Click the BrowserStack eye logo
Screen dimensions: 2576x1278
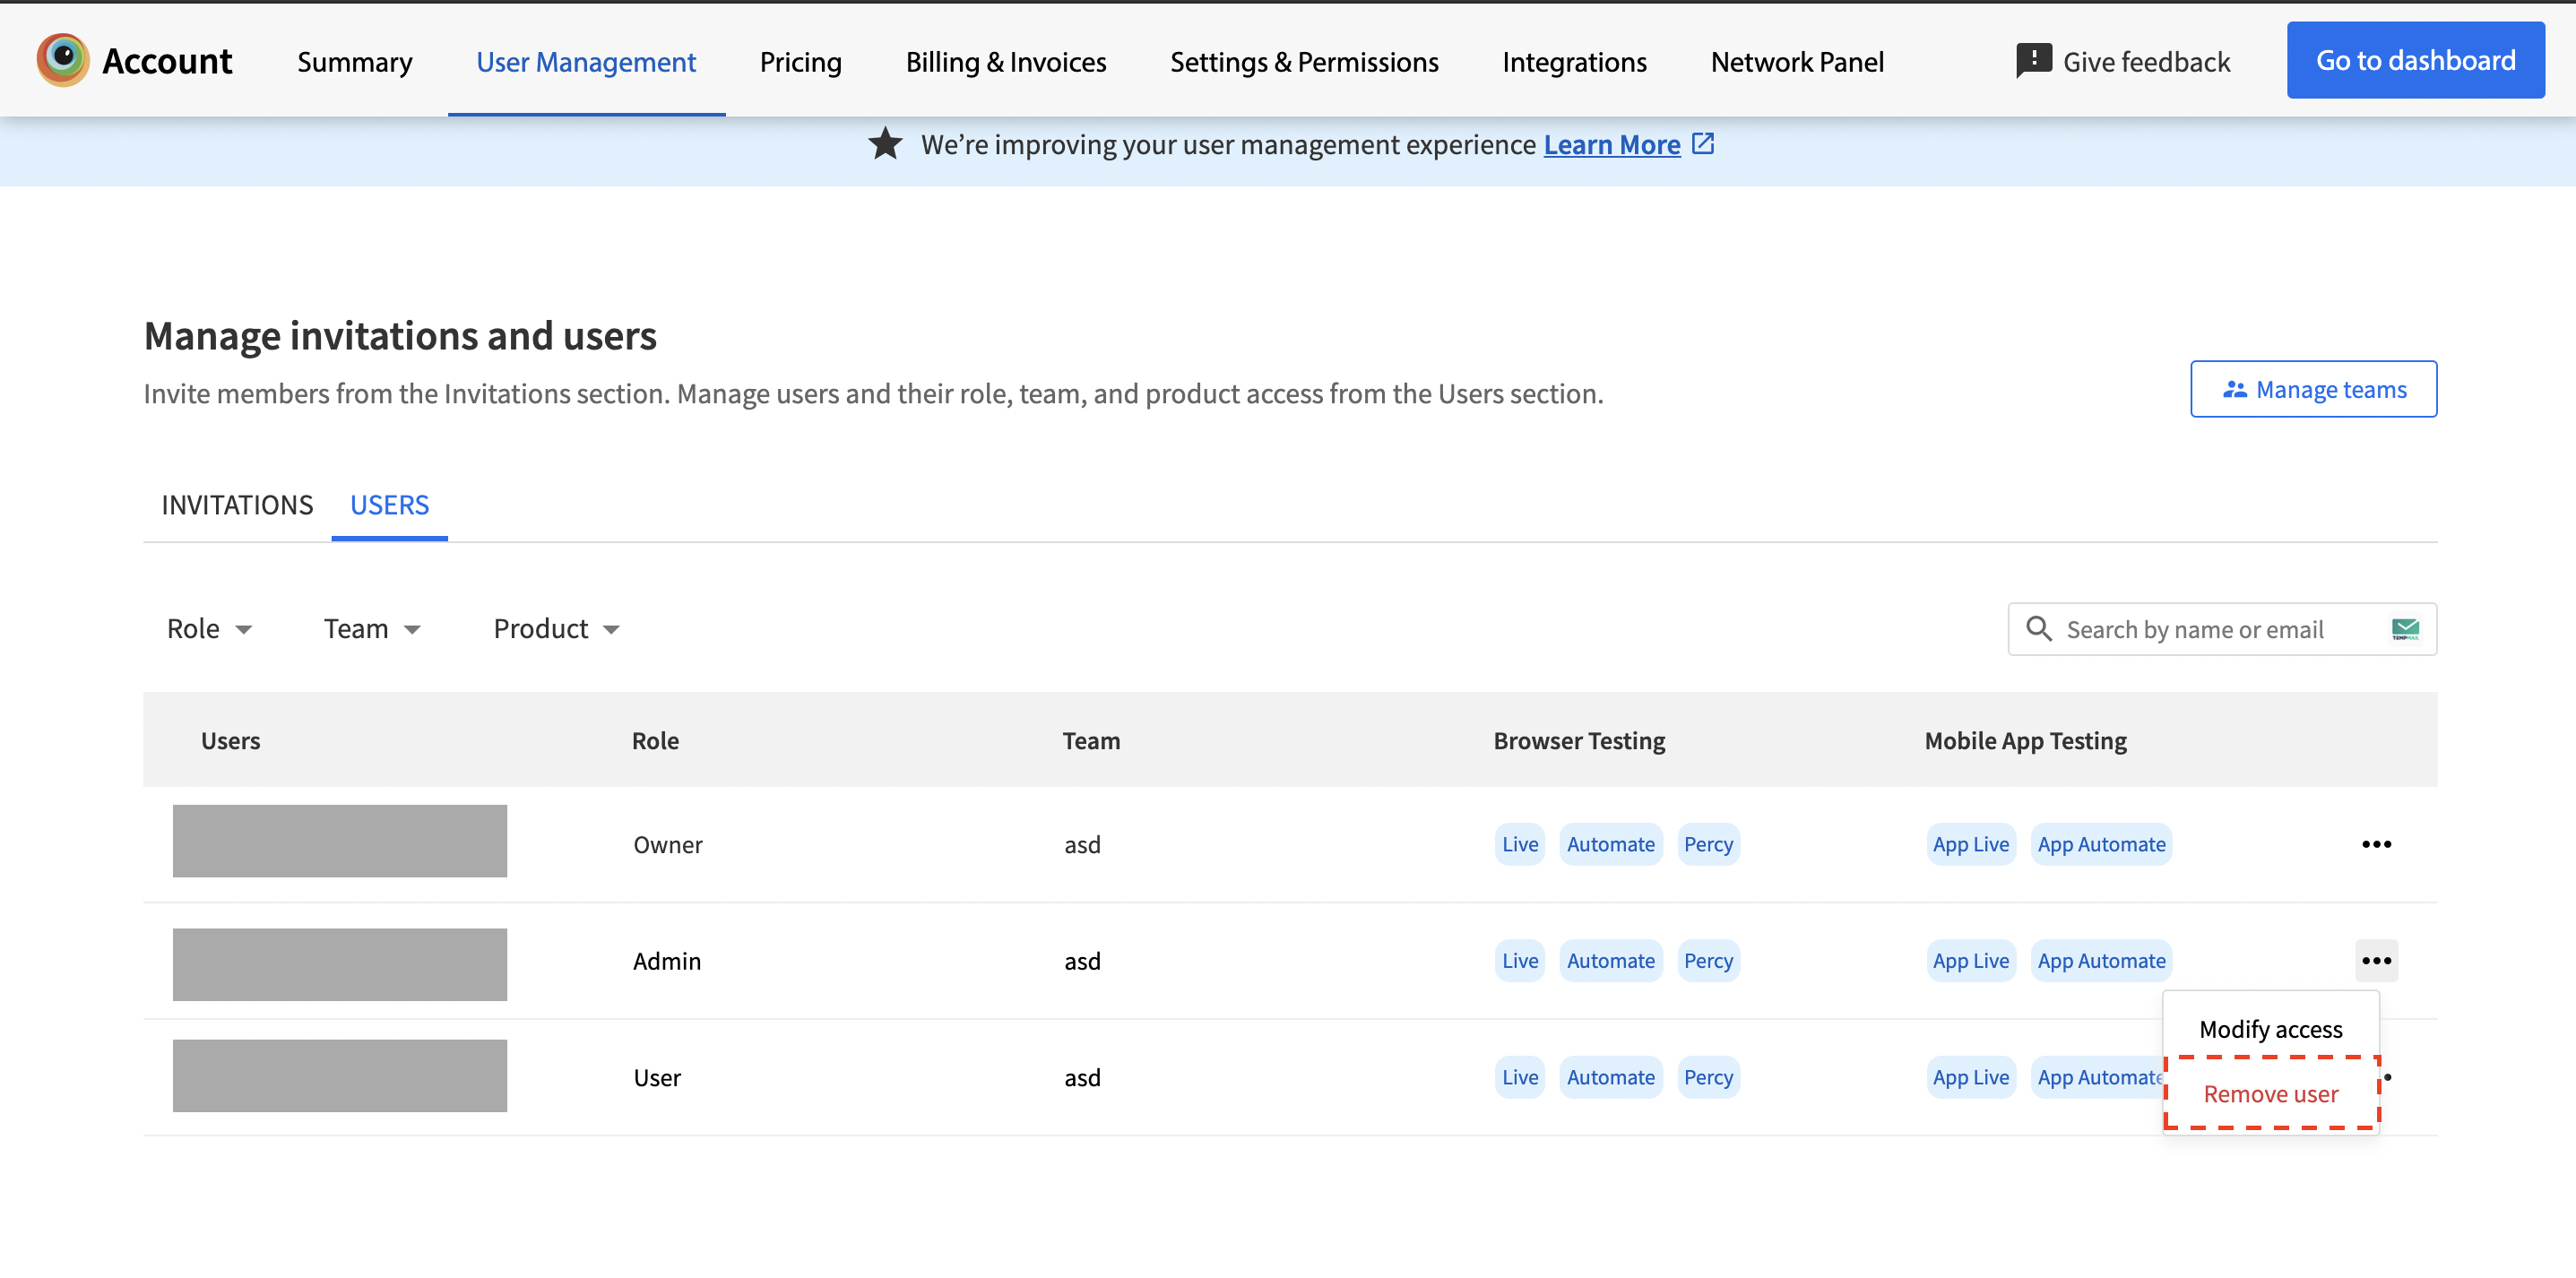point(63,60)
